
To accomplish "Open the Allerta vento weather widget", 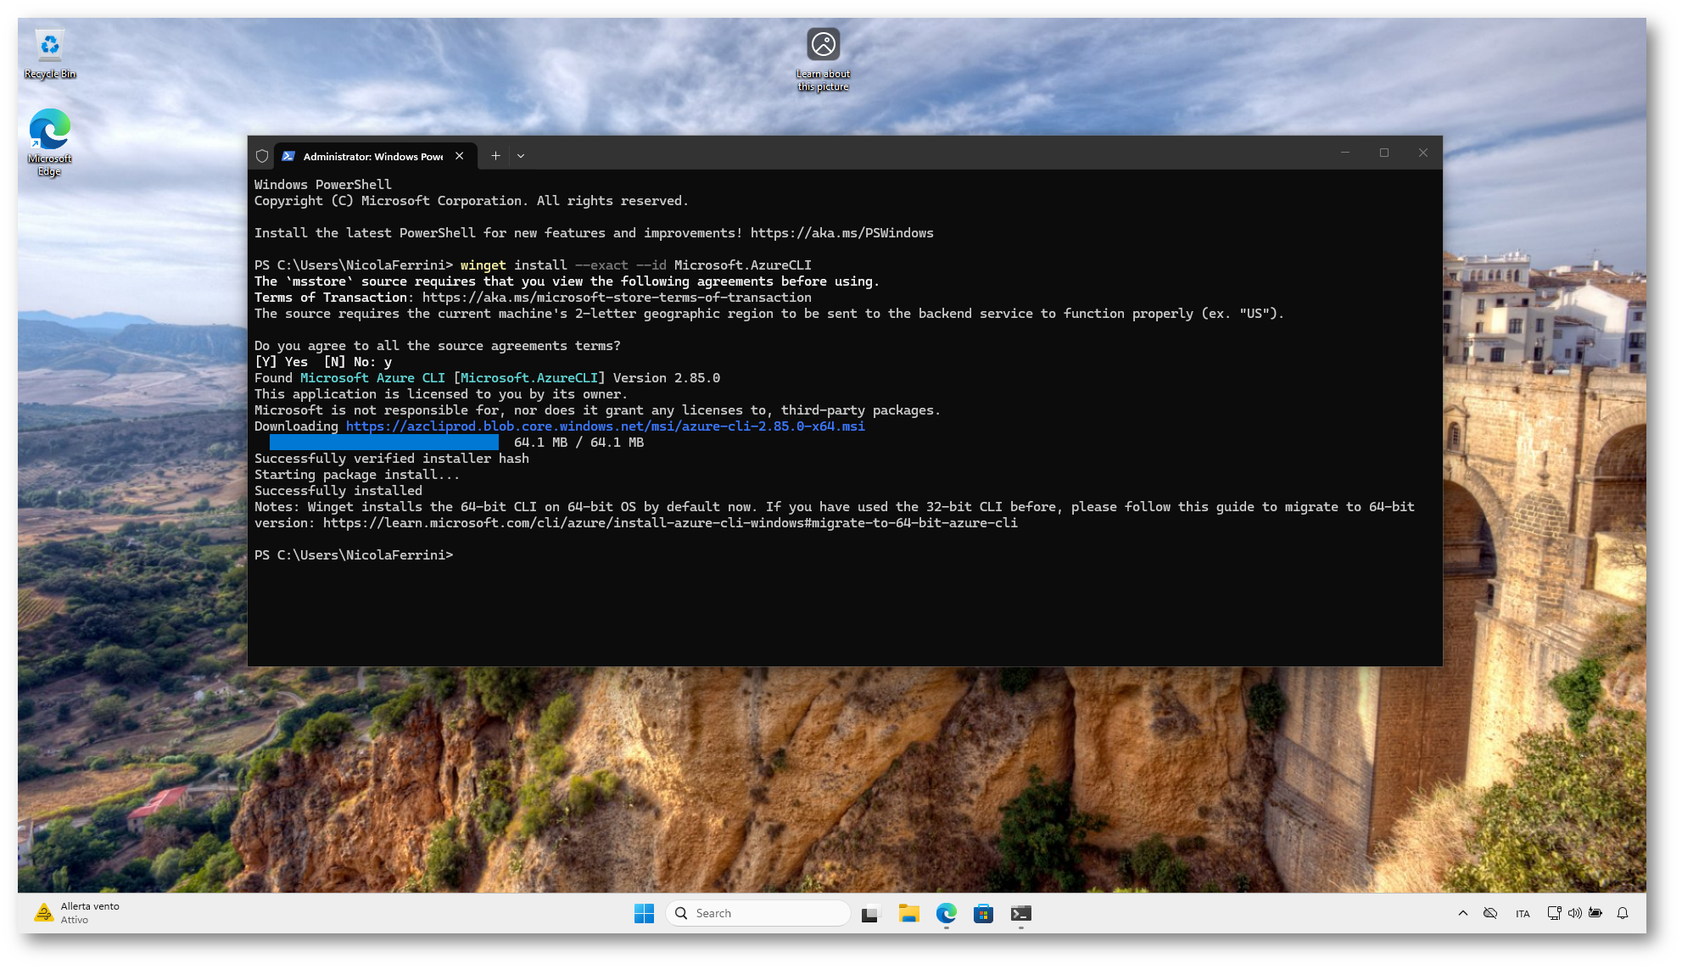I will 76,913.
